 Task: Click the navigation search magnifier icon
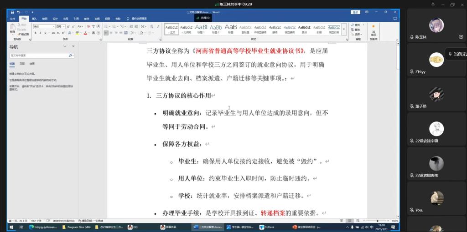coord(71,55)
